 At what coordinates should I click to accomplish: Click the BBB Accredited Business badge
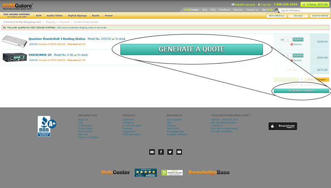click(44, 126)
